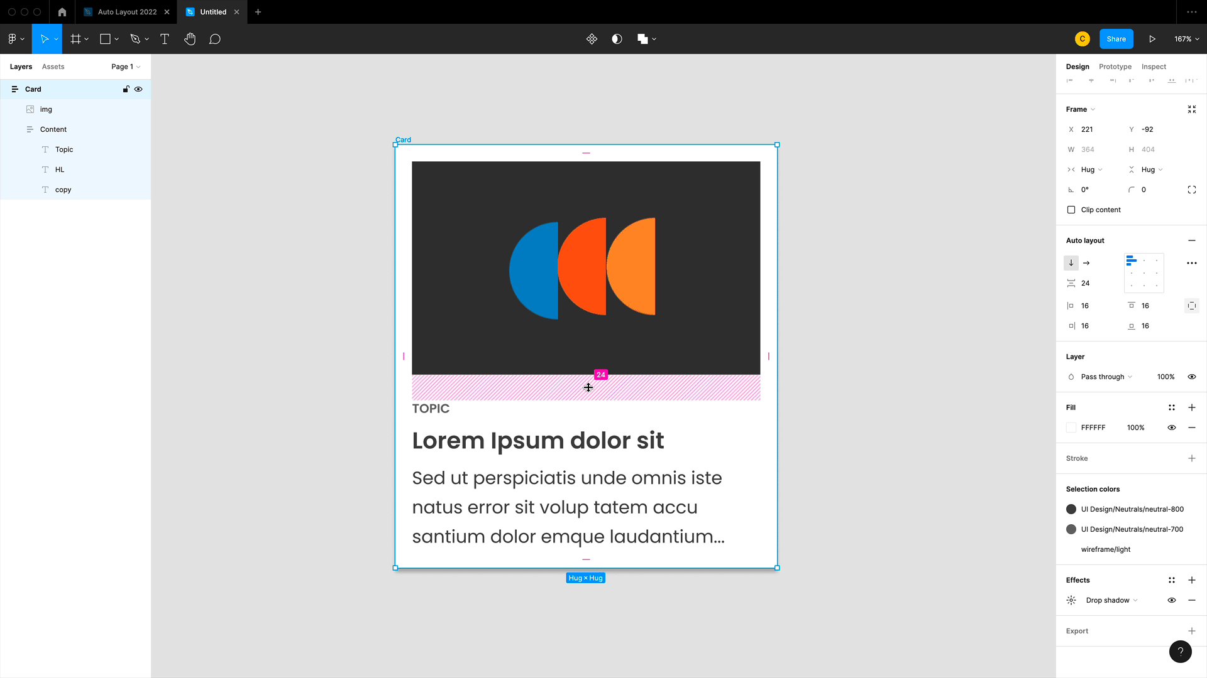Select the Text tool
1207x678 pixels.
(x=165, y=39)
